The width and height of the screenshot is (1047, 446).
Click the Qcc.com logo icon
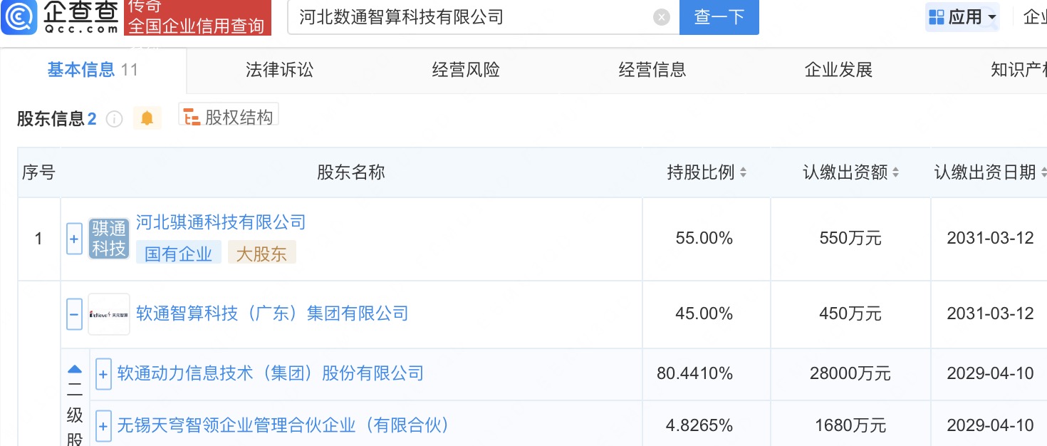point(19,17)
